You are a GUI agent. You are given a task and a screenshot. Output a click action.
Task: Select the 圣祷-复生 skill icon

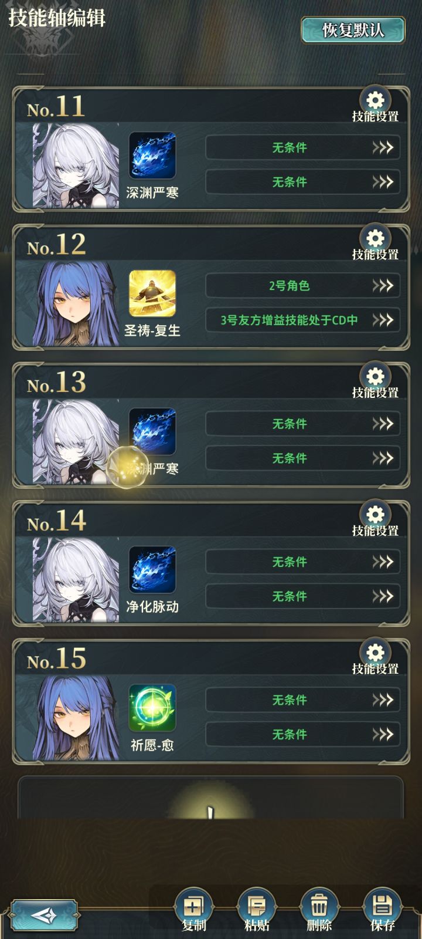click(x=152, y=293)
